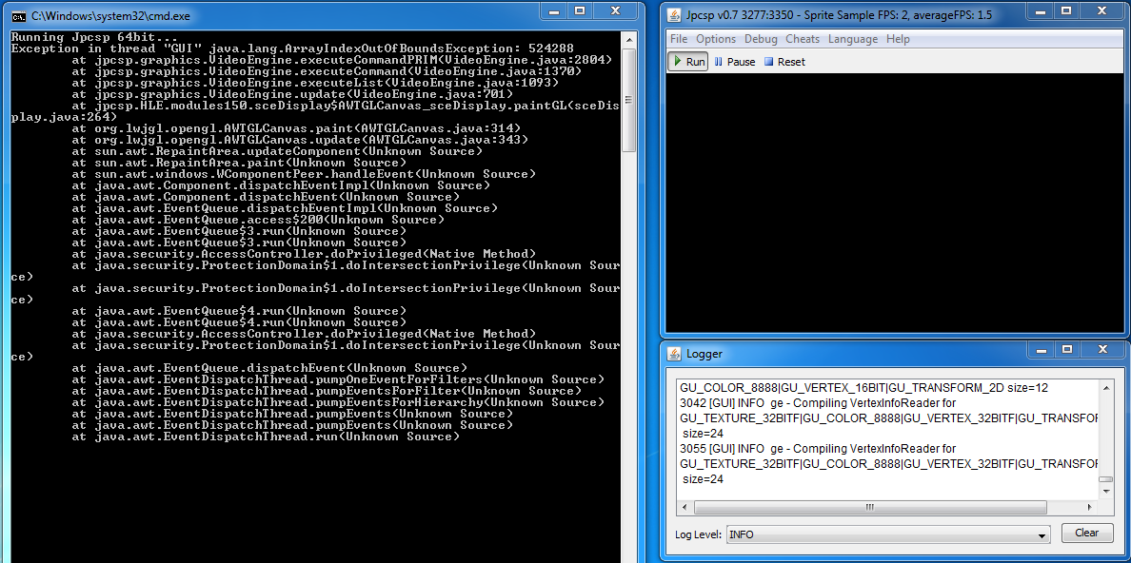This screenshot has width=1131, height=563.
Task: Click the Java icon in Logger title bar
Action: [x=675, y=353]
